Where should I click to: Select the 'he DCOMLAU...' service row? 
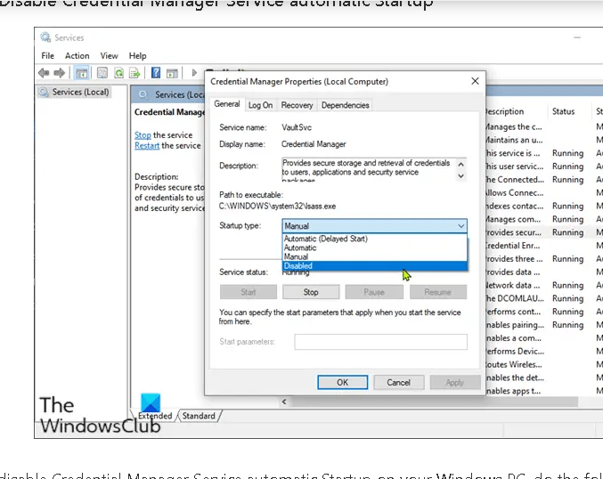click(544, 298)
